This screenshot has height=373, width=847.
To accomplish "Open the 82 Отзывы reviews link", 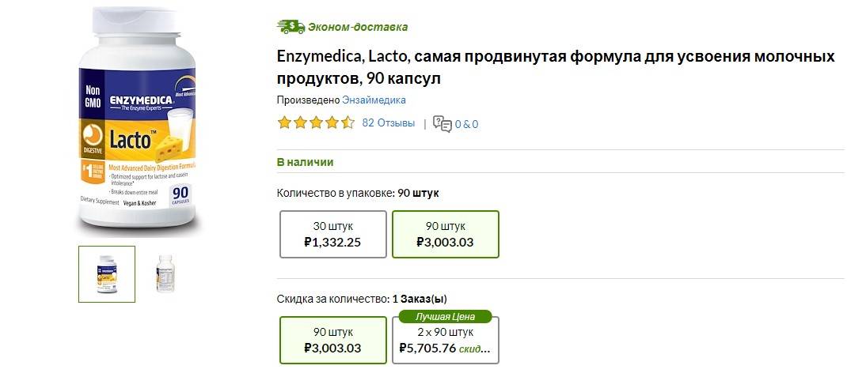I will coord(388,123).
